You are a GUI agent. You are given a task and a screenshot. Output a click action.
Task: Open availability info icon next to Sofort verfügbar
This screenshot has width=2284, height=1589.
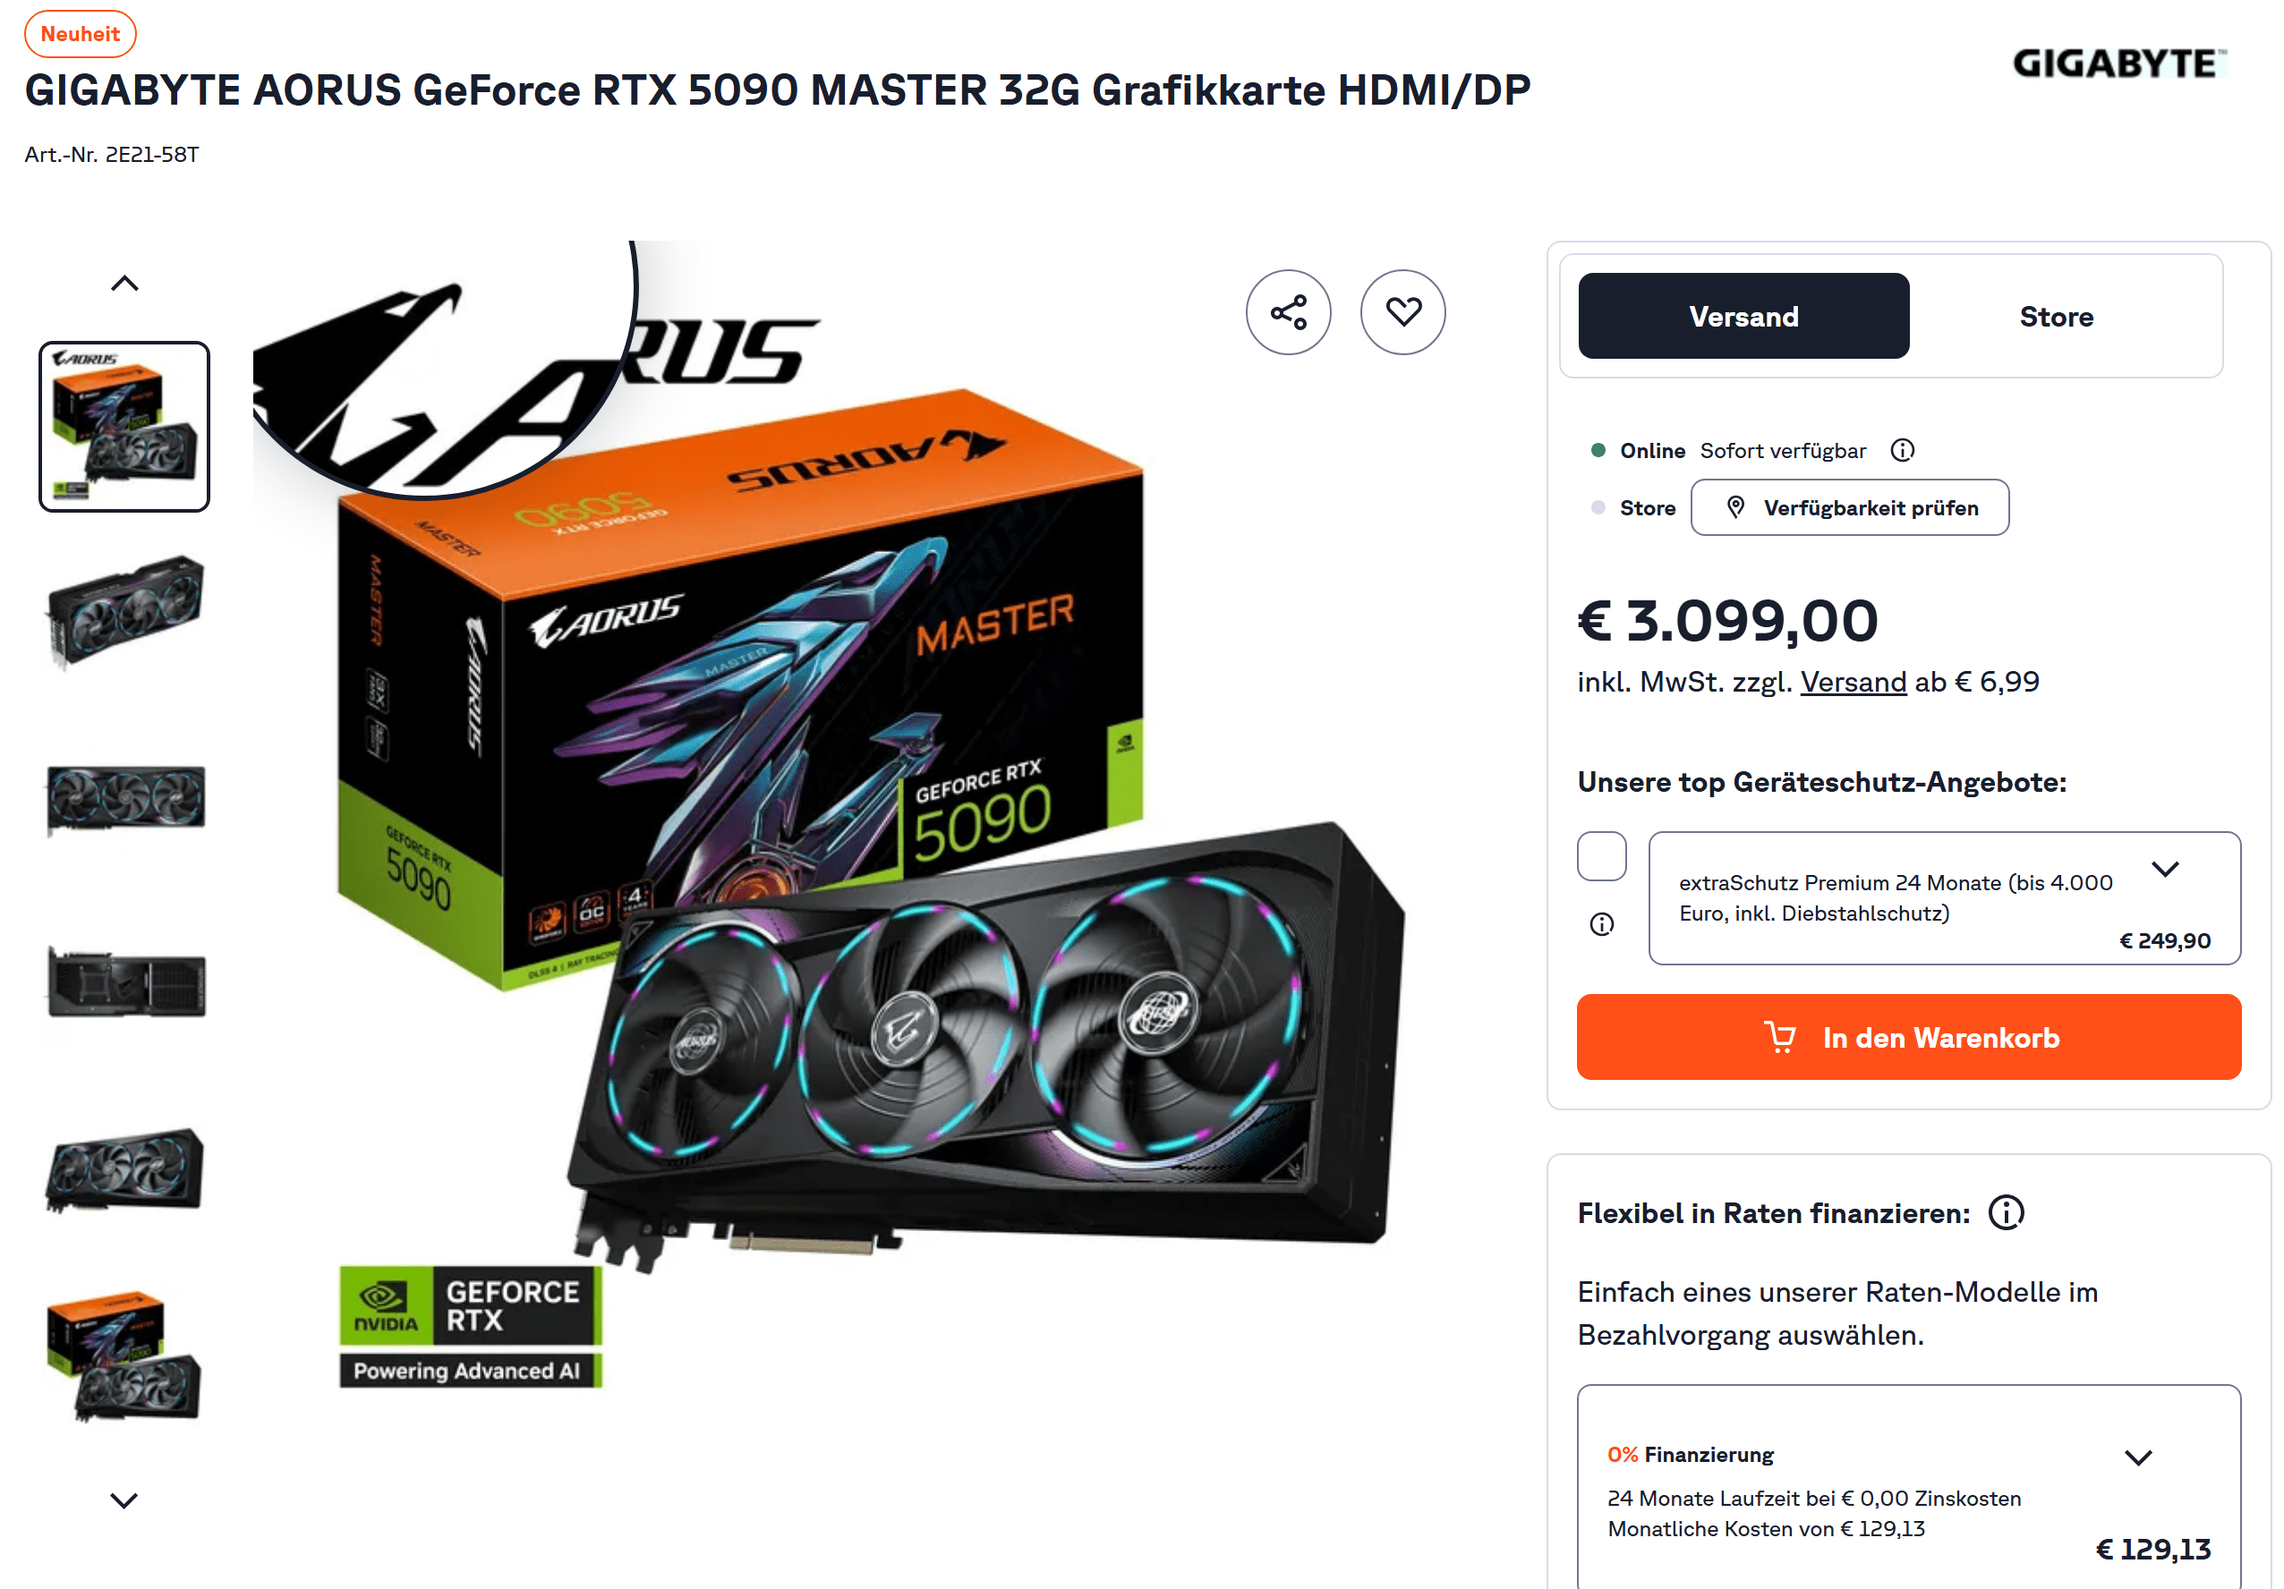click(1902, 450)
